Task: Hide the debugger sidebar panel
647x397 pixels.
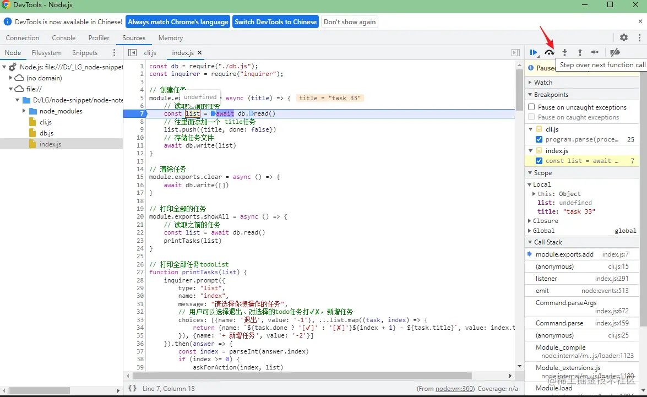Action: 516,52
